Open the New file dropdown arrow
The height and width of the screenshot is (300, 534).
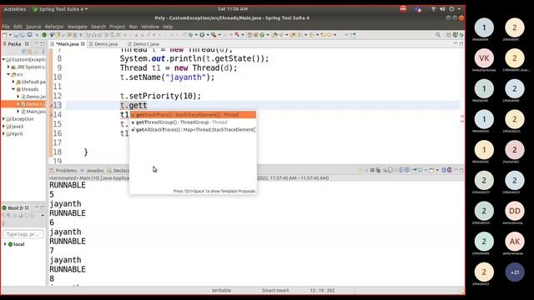(10, 35)
